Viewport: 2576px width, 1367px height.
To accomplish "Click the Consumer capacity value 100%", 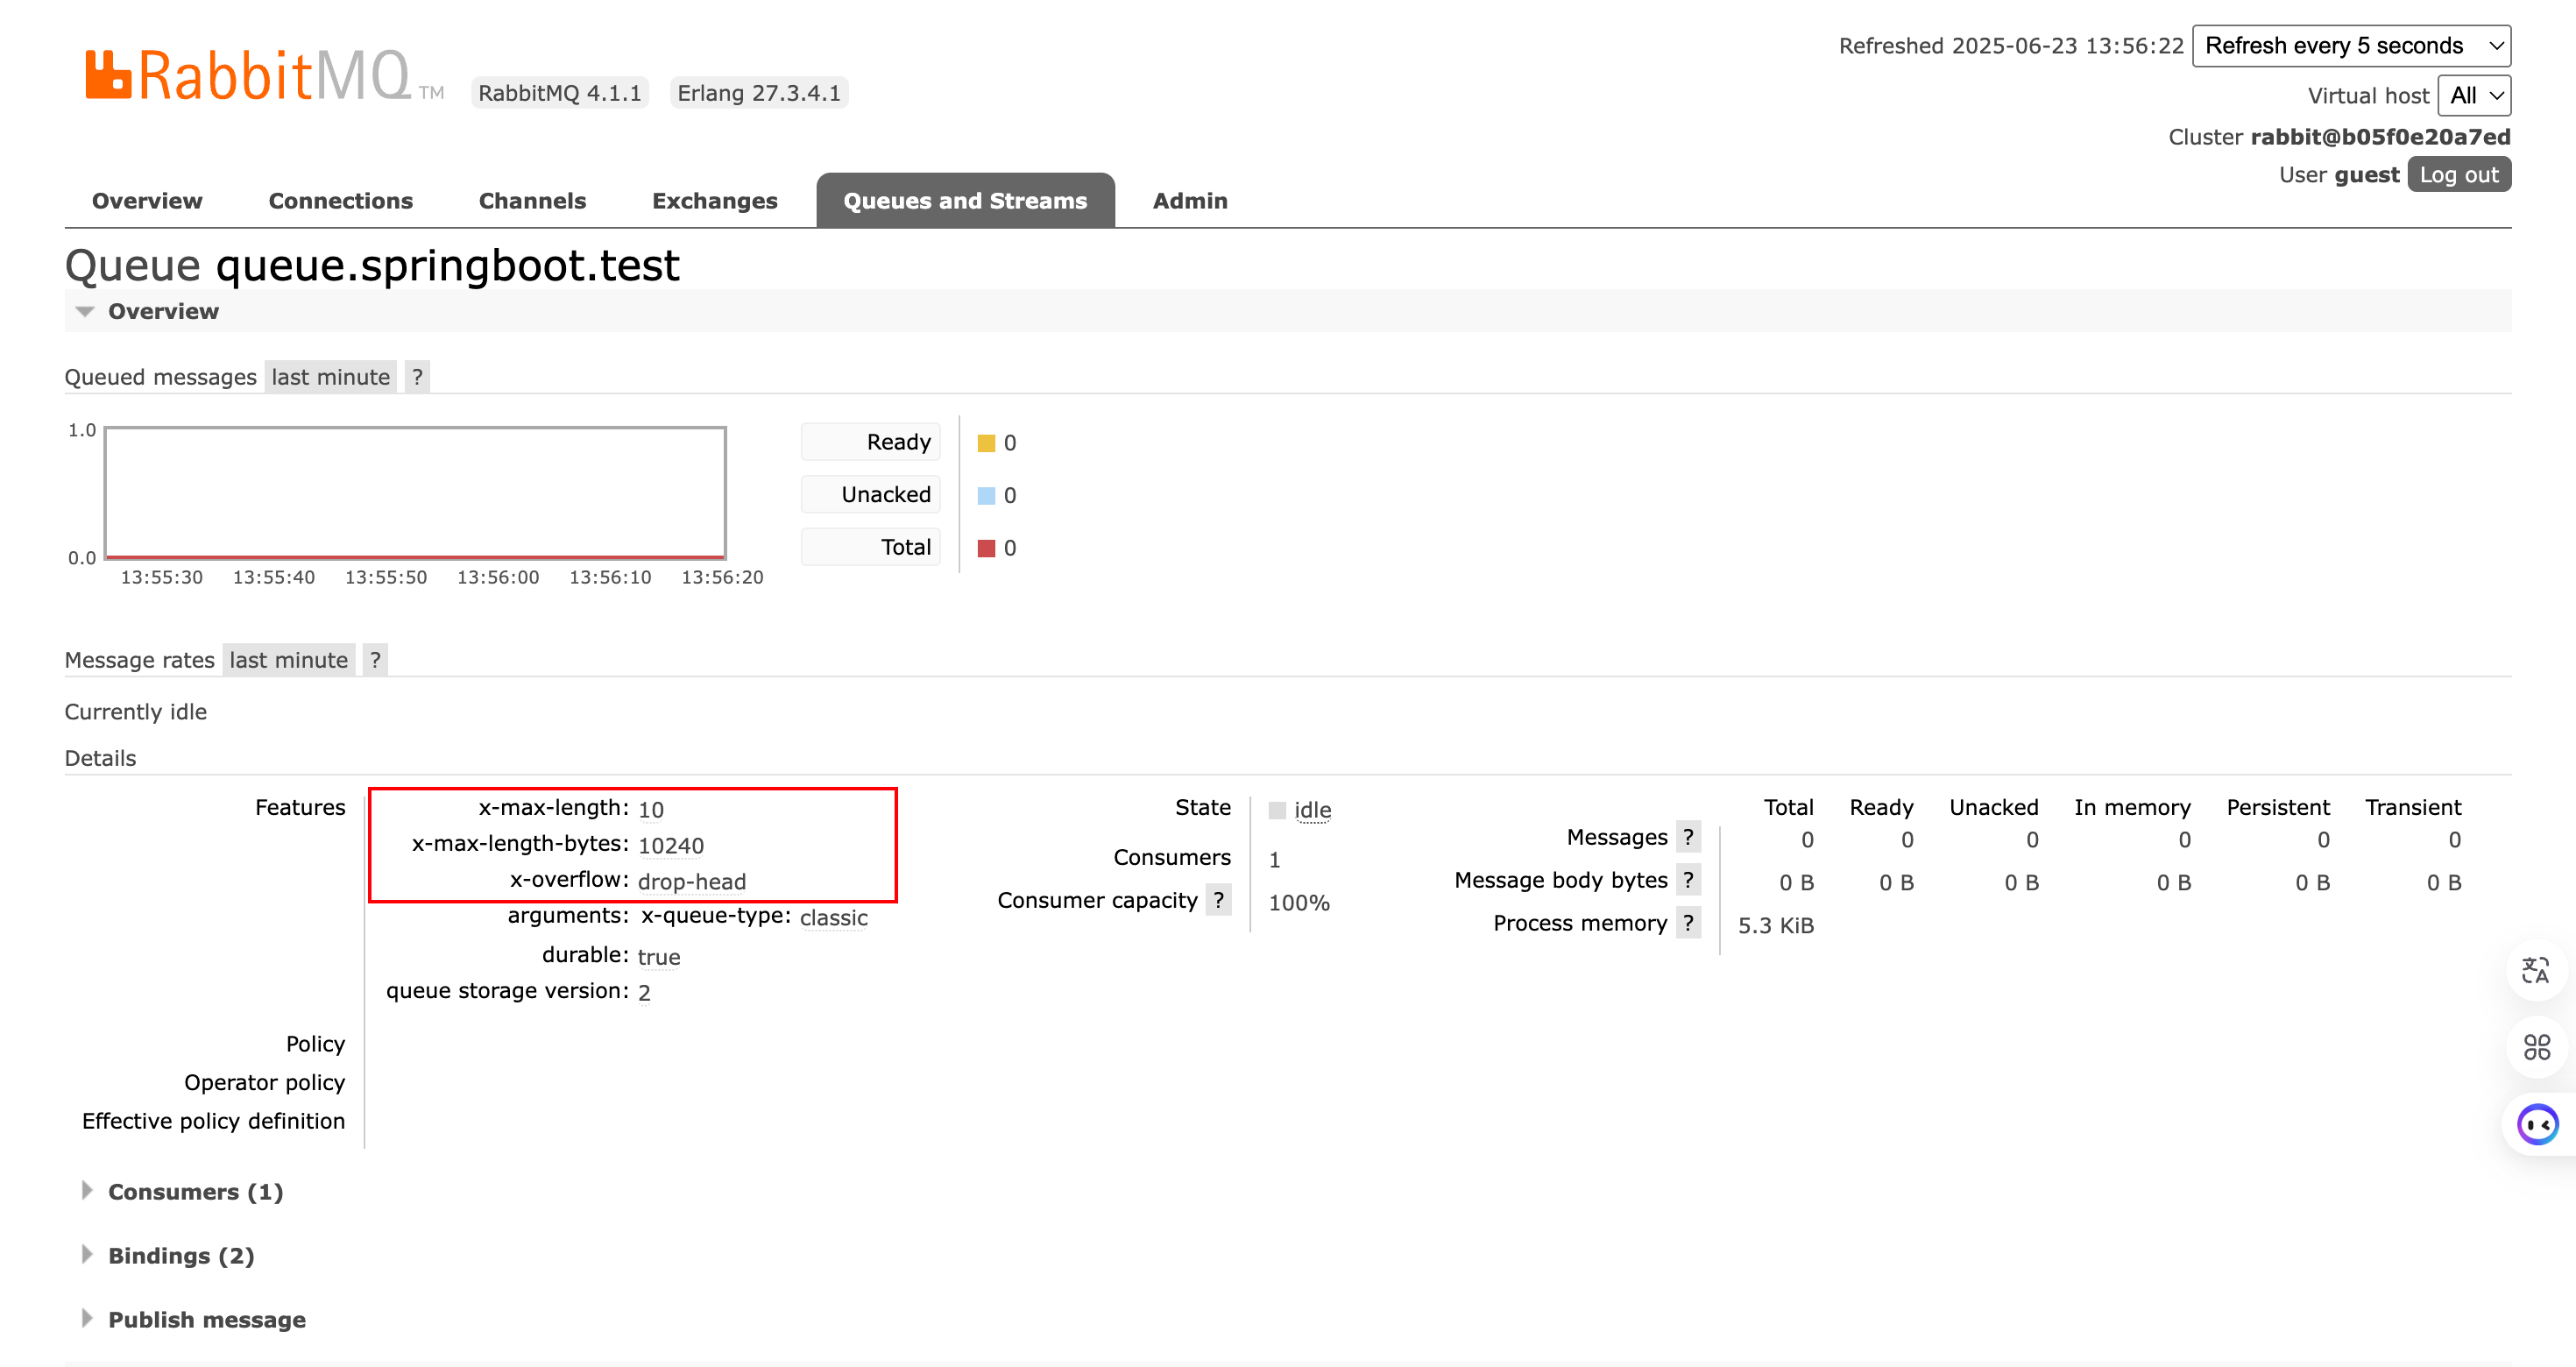I will [x=1299, y=902].
